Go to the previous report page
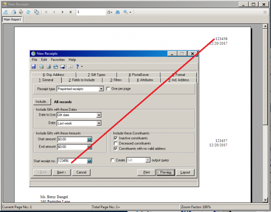Screen dimensions: 271x212 click(54, 12)
